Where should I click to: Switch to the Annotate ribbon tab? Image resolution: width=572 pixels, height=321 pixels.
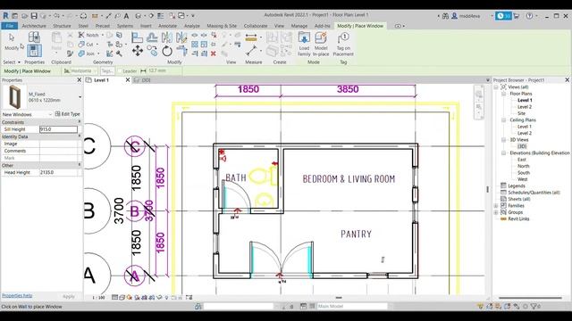pyautogui.click(x=167, y=26)
